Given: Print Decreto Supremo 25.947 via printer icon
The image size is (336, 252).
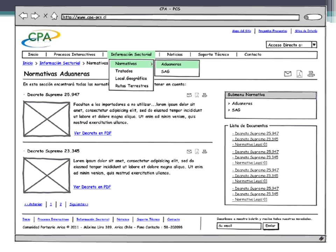Looking at the screenshot, I should [205, 95].
